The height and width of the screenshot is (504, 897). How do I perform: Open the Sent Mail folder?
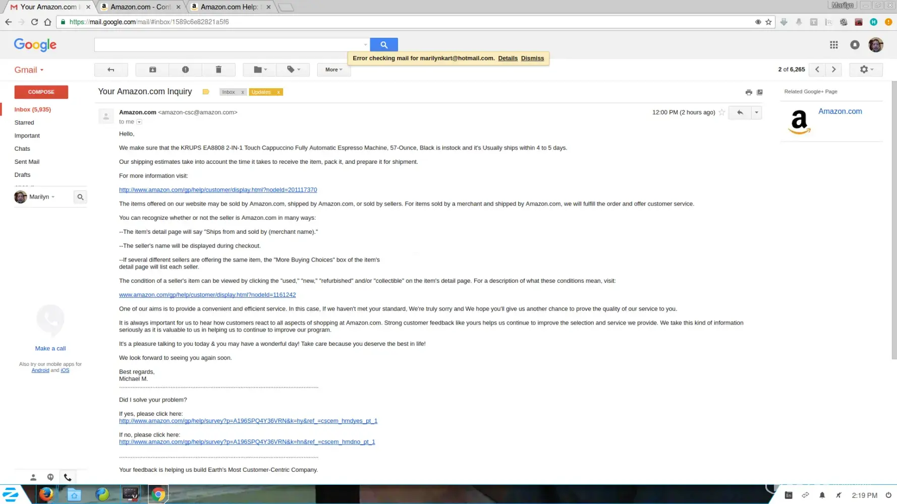point(27,162)
